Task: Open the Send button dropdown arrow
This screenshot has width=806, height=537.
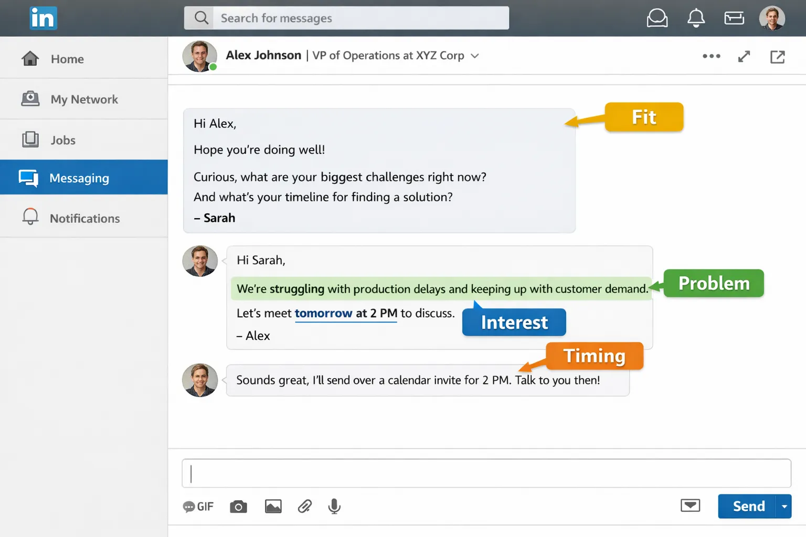Action: (784, 506)
